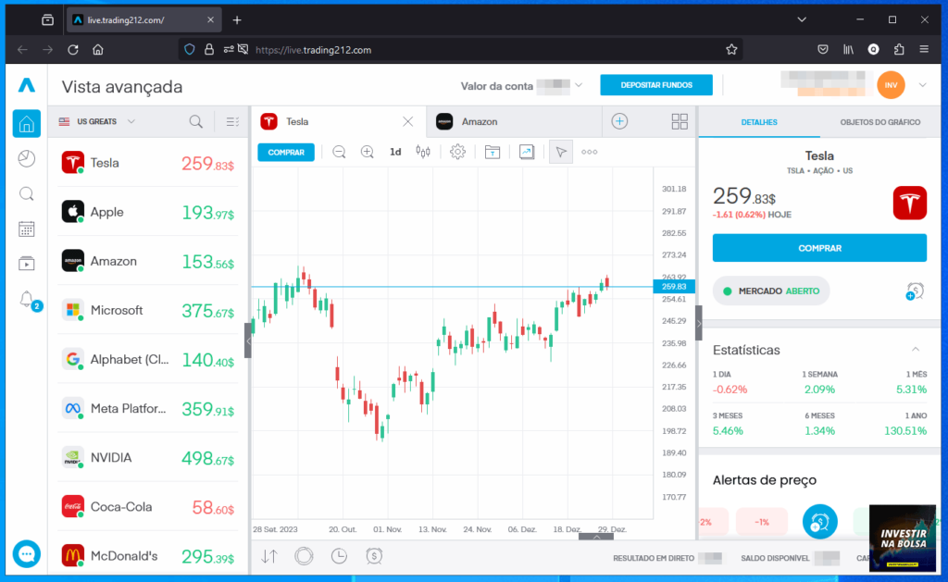The height and width of the screenshot is (582, 948).
Task: Collapse the Estatísticas section
Action: tap(916, 350)
